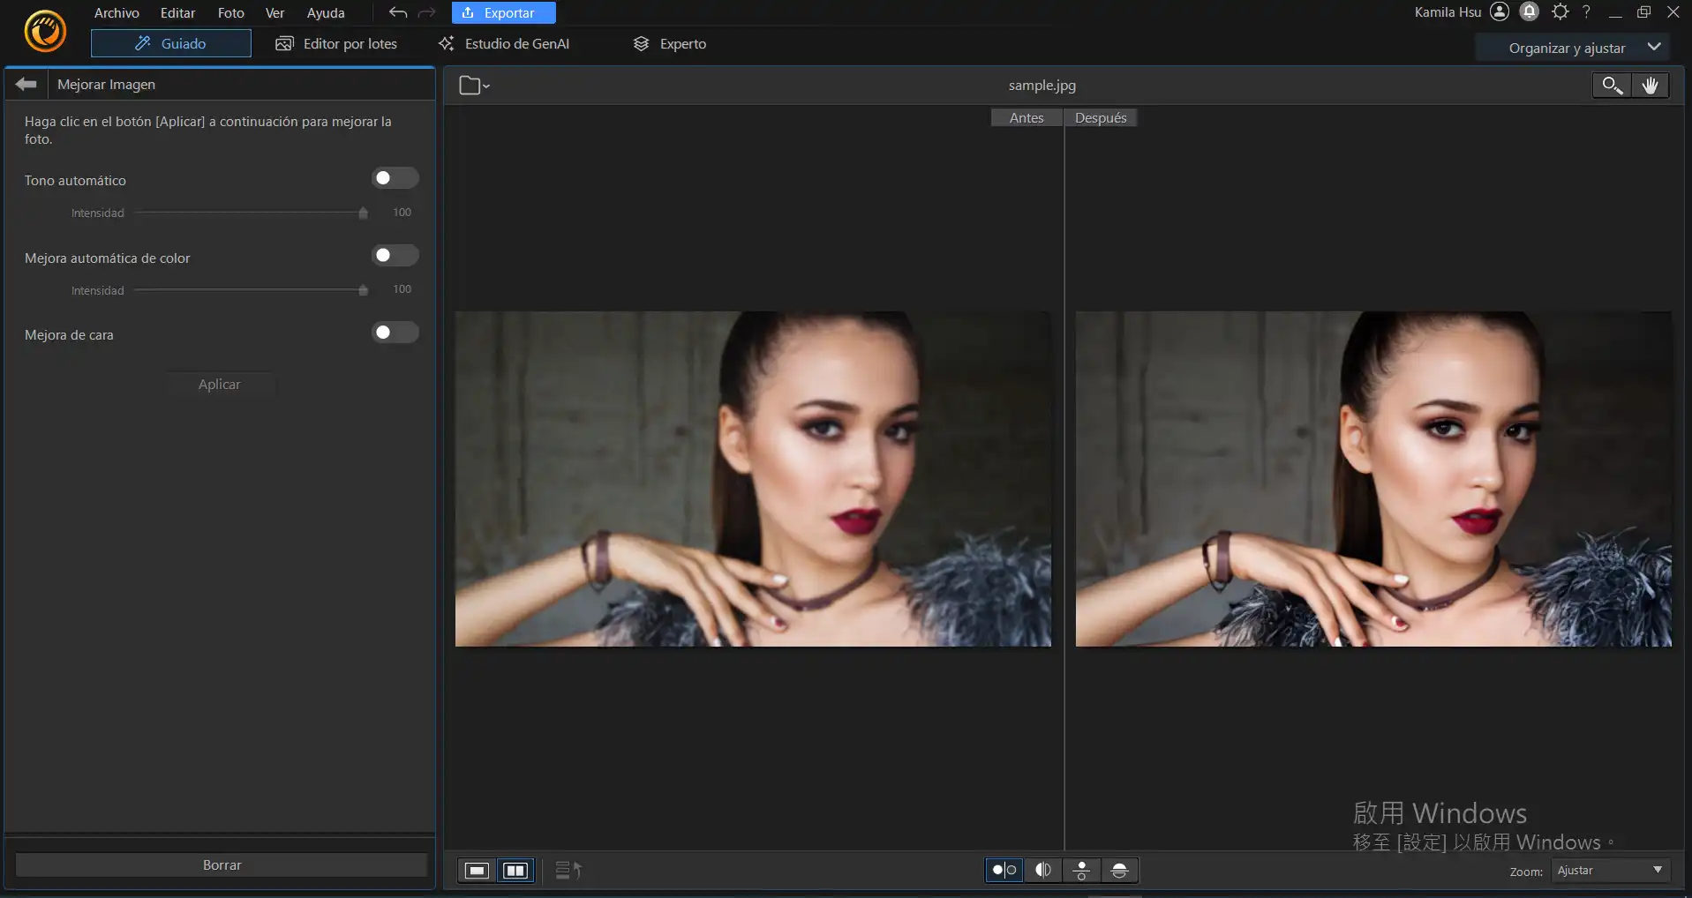Select the magnifier zoom tool

pyautogui.click(x=1612, y=86)
